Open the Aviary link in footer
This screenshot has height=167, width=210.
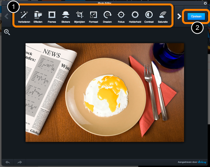[202, 162]
